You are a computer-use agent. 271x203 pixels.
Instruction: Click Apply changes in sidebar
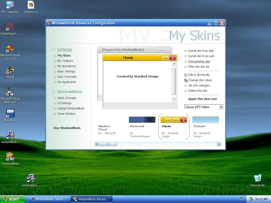66,98
